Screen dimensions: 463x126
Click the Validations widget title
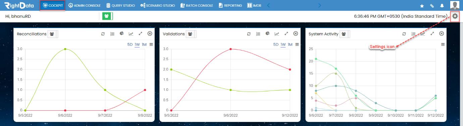click(174, 34)
